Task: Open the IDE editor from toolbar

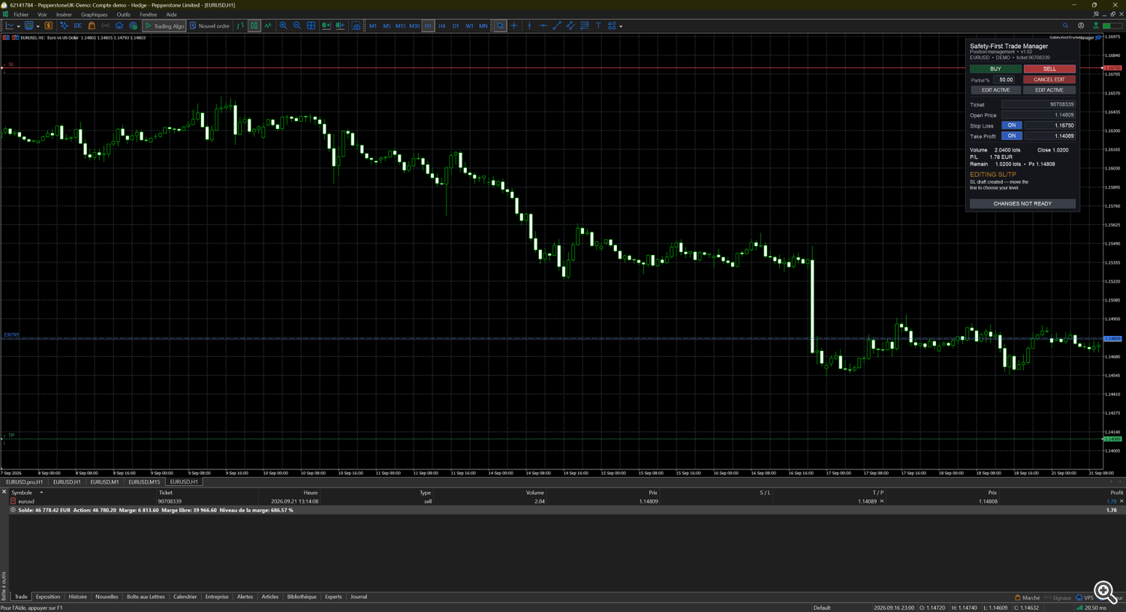Action: [77, 25]
